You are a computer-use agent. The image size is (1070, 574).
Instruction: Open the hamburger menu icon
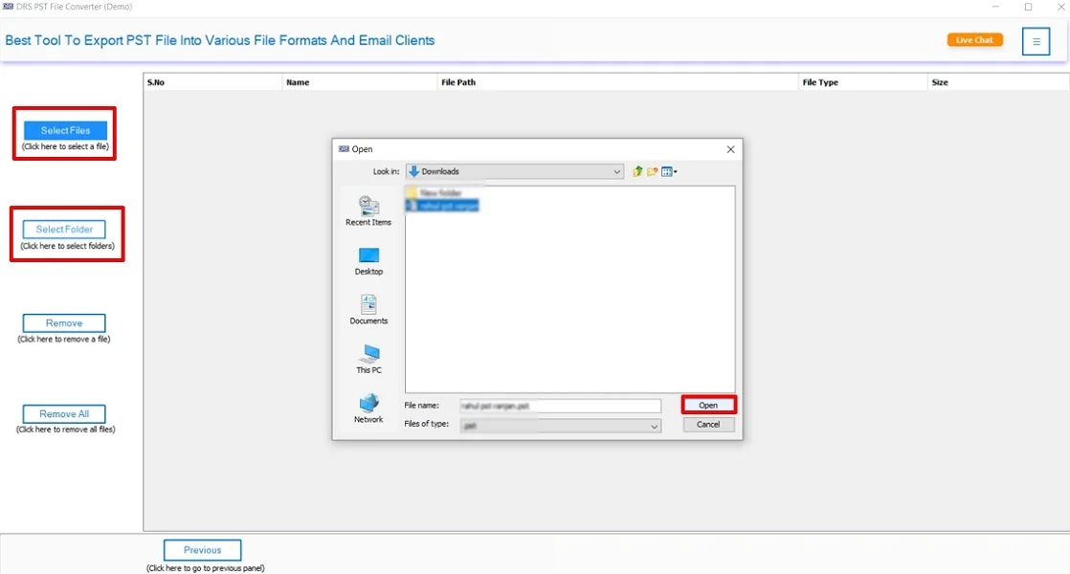(x=1036, y=41)
